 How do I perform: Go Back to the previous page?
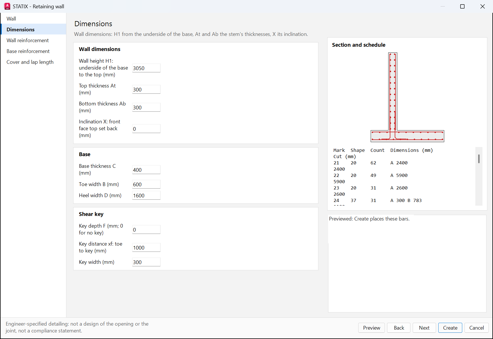pos(399,328)
